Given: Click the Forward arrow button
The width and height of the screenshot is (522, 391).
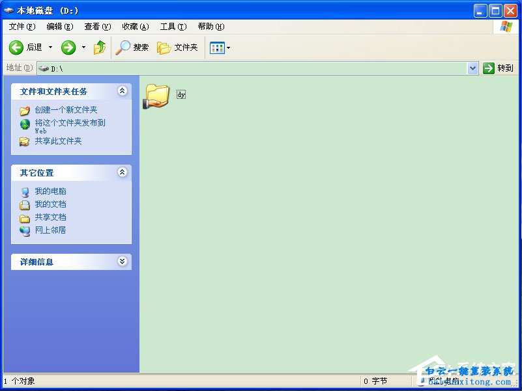Looking at the screenshot, I should pos(68,47).
